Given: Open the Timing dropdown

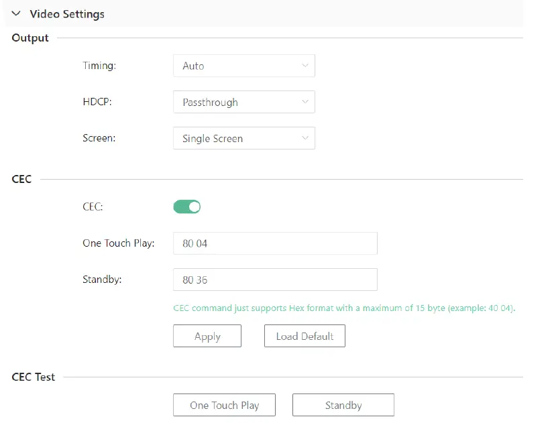Looking at the screenshot, I should [x=243, y=66].
